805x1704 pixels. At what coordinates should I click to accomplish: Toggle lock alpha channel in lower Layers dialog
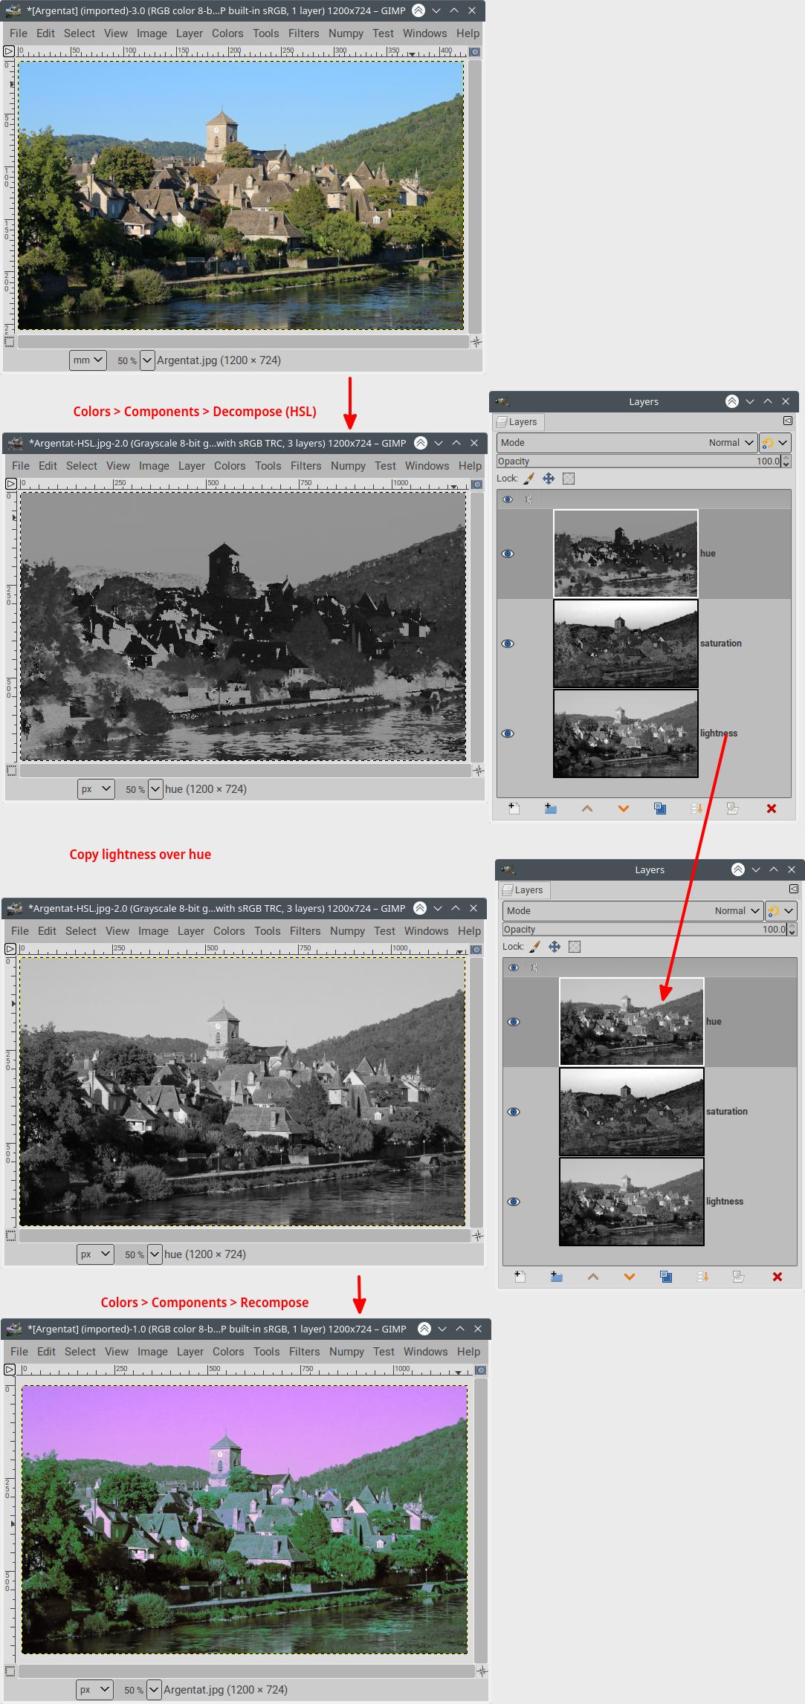click(x=575, y=947)
